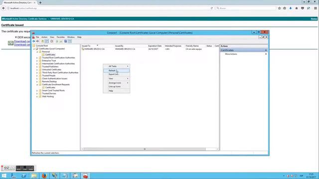Screen dimensions: 319x179
Task: Choose Refresh in the context menu
Action: pos(116,71)
